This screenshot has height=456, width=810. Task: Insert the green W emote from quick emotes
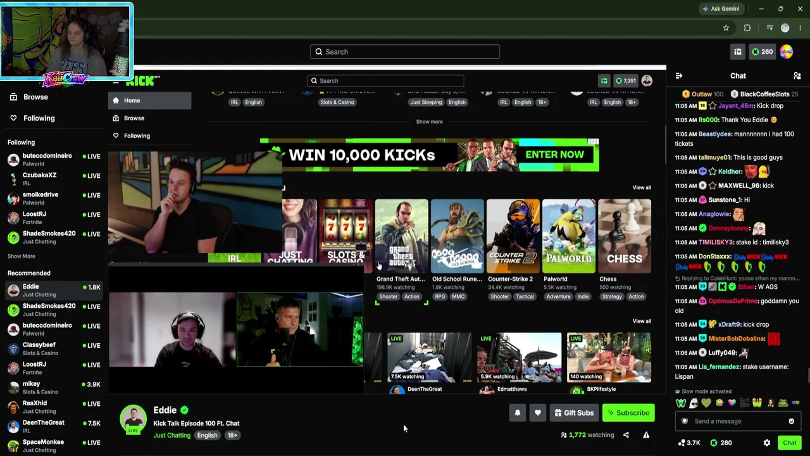[681, 403]
